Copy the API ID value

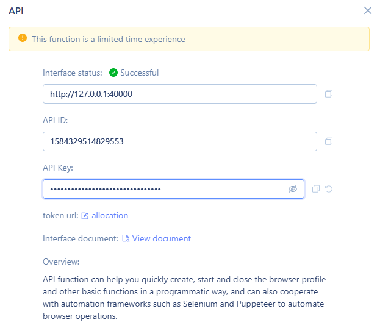coord(329,141)
